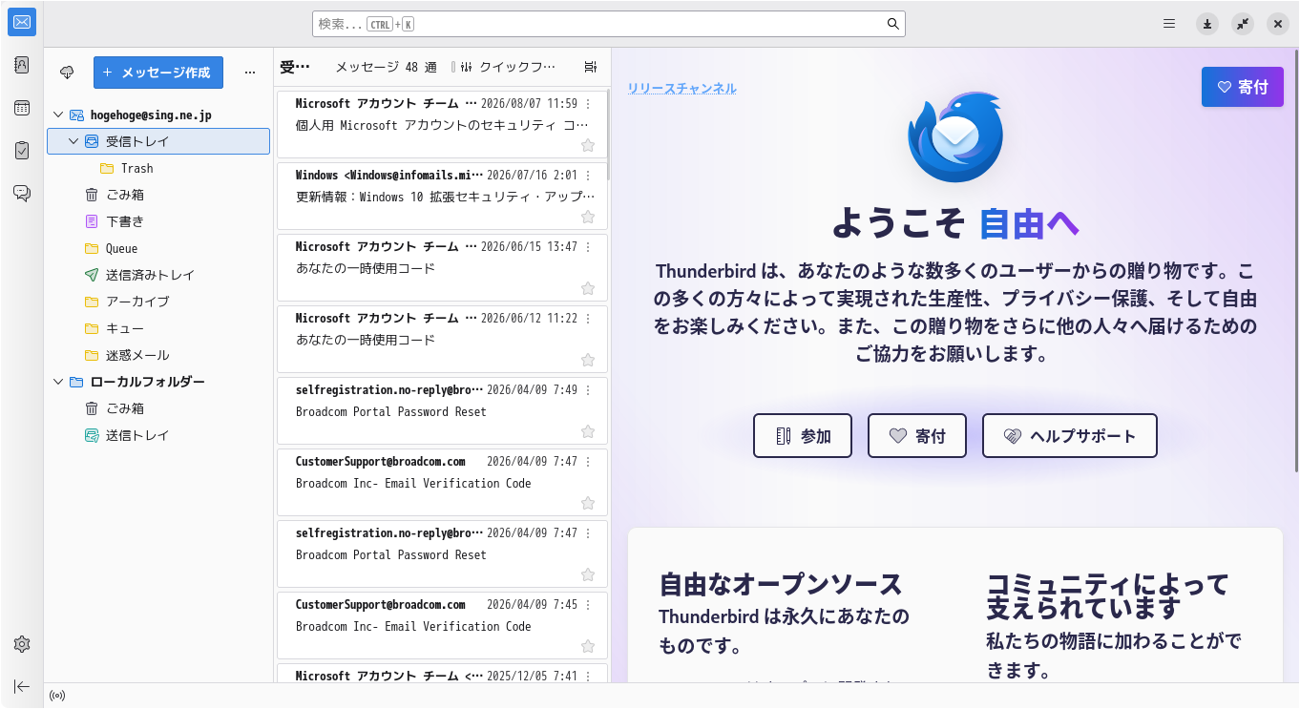
Task: Open menu for 7:45 CustomerSupport message
Action: pyautogui.click(x=588, y=604)
